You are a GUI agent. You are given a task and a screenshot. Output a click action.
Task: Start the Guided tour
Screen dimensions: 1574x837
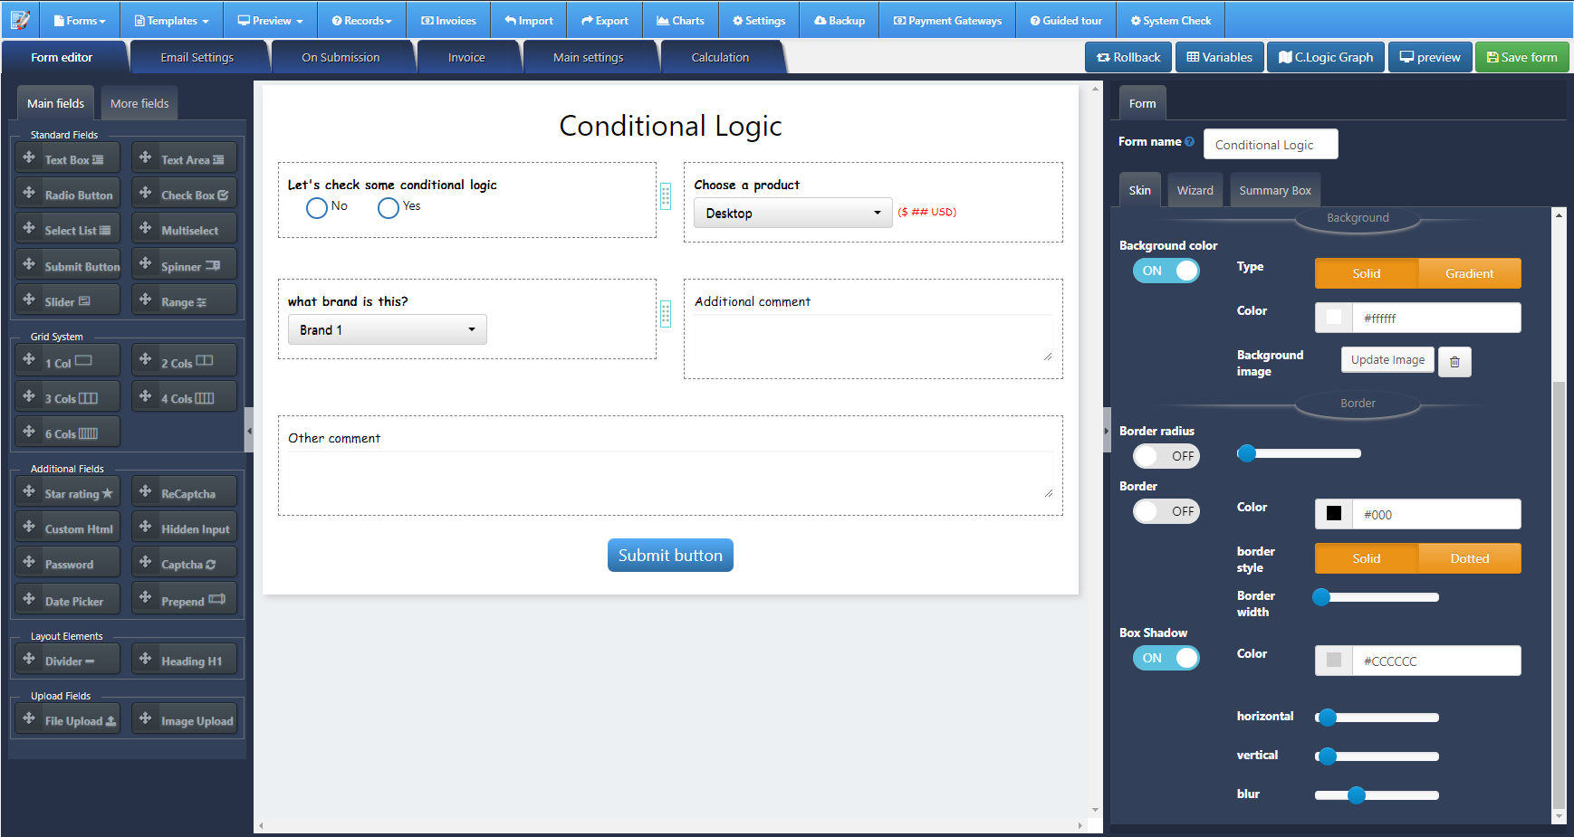pos(1066,19)
